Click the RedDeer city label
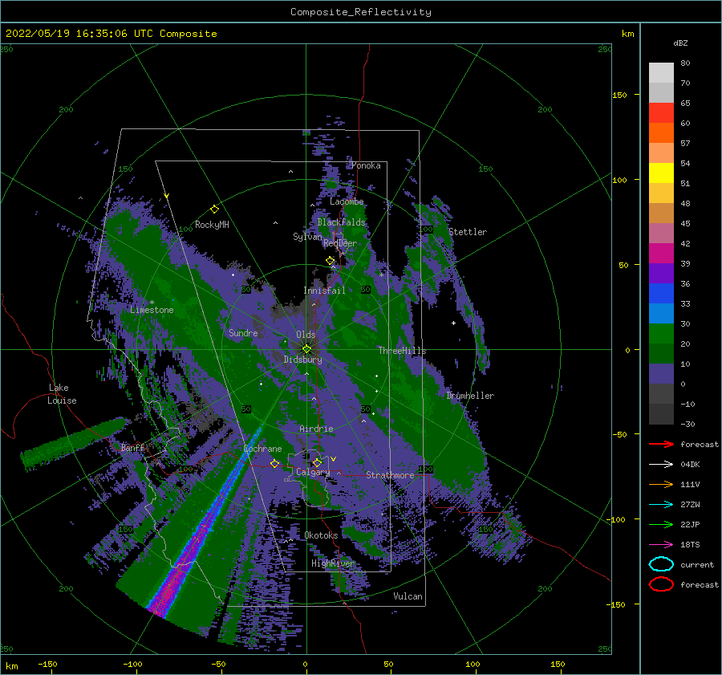Viewport: 722px width, 675px height. coord(340,243)
